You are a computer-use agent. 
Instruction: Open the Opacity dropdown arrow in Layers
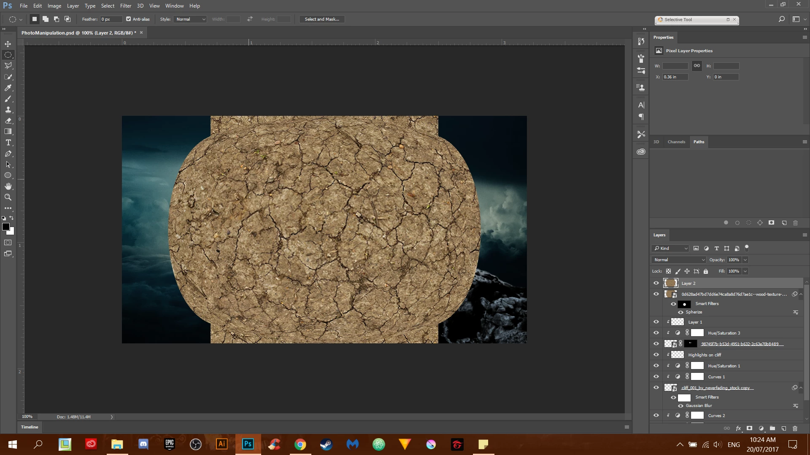(x=745, y=260)
